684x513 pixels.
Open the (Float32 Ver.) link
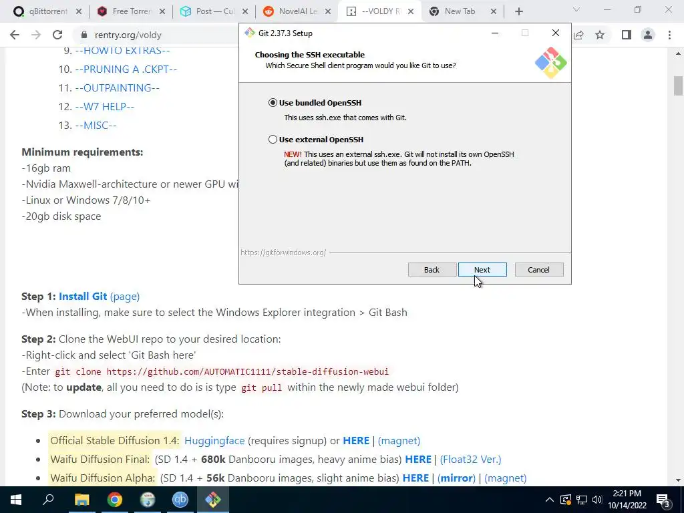coord(471,460)
